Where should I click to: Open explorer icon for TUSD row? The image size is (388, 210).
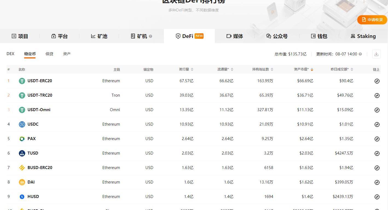point(377,153)
